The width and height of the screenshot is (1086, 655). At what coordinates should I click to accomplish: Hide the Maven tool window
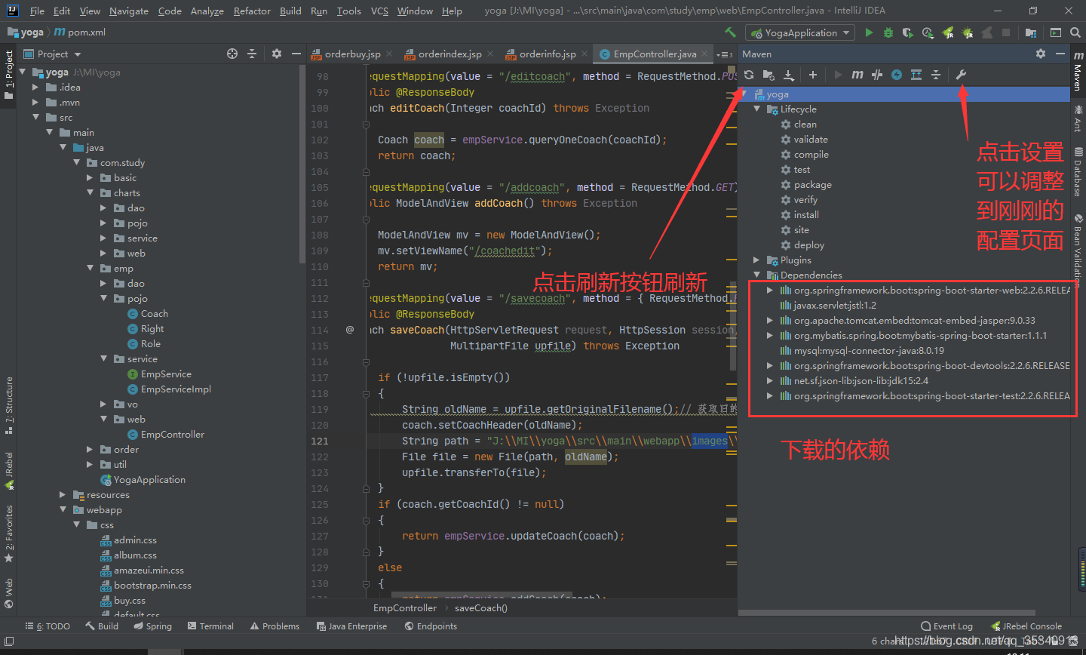tap(1060, 54)
